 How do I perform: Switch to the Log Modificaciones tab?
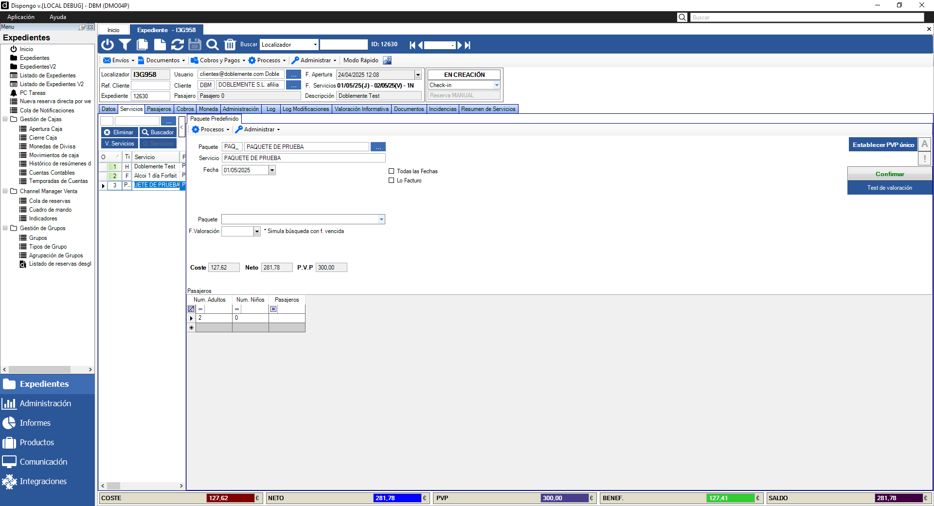pos(306,109)
